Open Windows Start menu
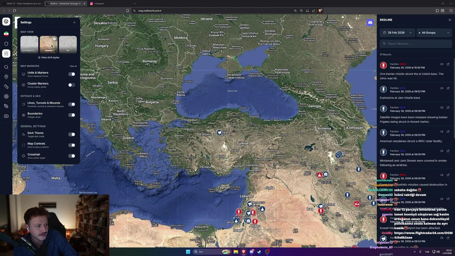Viewport: 455px width, 256px height. tap(188, 252)
